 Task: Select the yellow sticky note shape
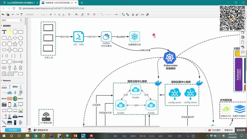(x=10, y=32)
